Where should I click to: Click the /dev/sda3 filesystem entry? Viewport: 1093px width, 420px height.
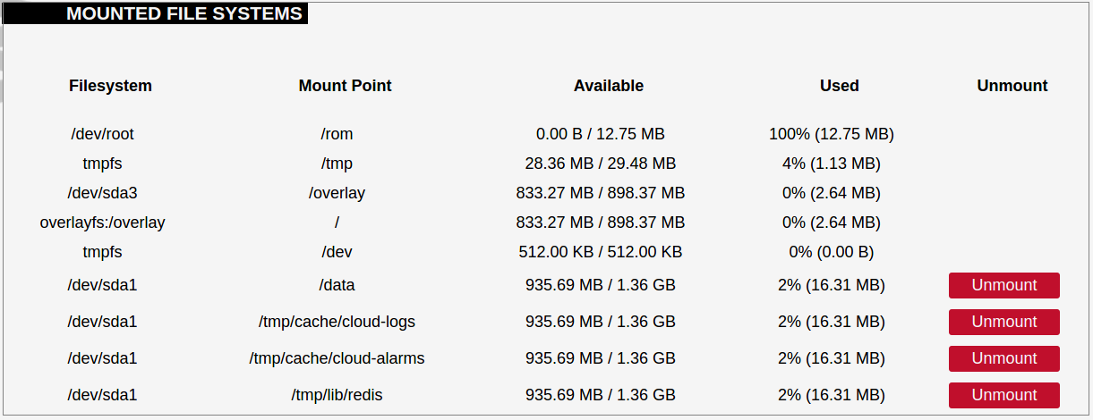click(102, 193)
